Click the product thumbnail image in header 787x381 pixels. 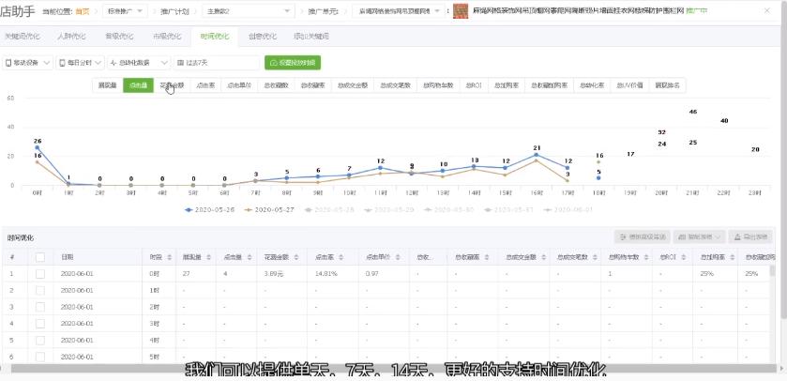tap(461, 10)
